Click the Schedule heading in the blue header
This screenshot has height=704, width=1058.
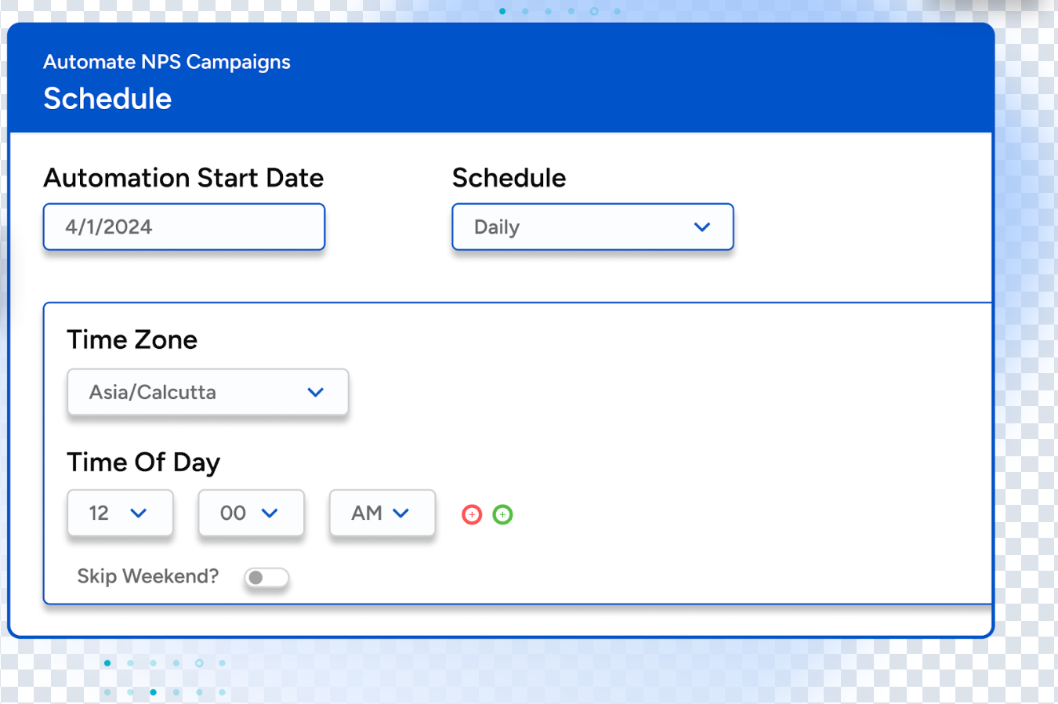[x=107, y=99]
